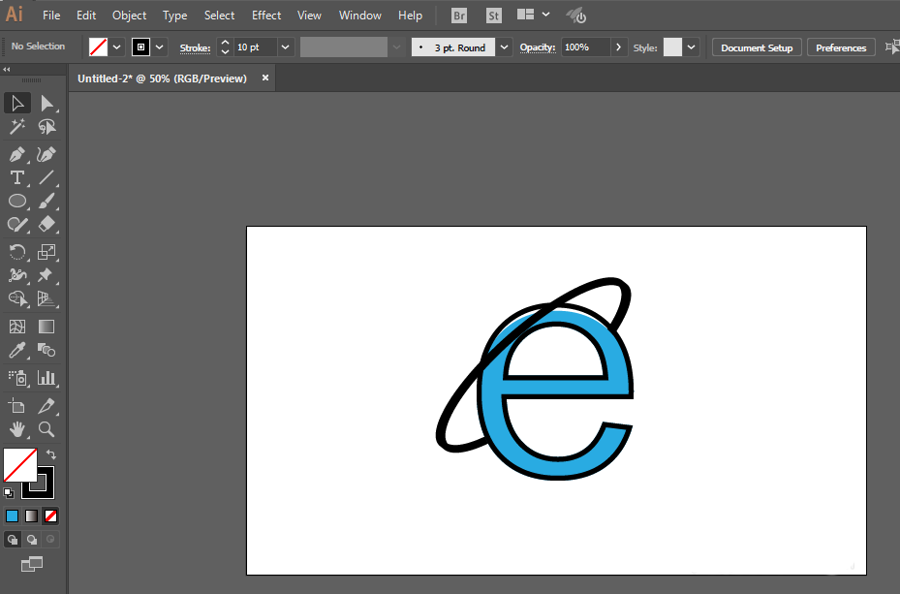Click the Preferences button
Screen dimensions: 900x594
[841, 47]
